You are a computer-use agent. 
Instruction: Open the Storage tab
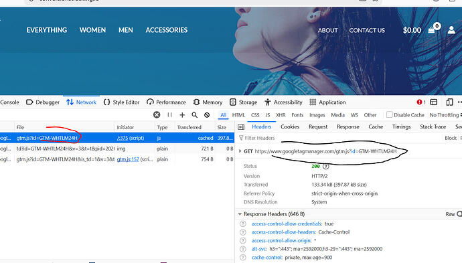click(243, 102)
